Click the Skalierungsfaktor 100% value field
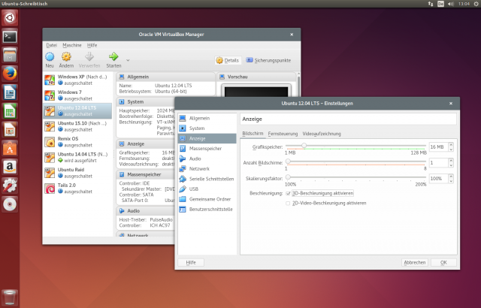This screenshot has height=308, width=481. (438, 178)
